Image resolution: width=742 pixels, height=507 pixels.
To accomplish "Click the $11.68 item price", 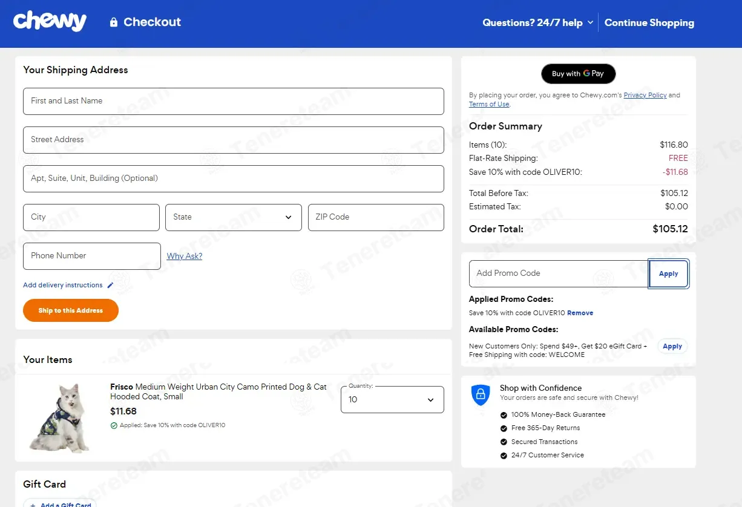I will (x=123, y=411).
